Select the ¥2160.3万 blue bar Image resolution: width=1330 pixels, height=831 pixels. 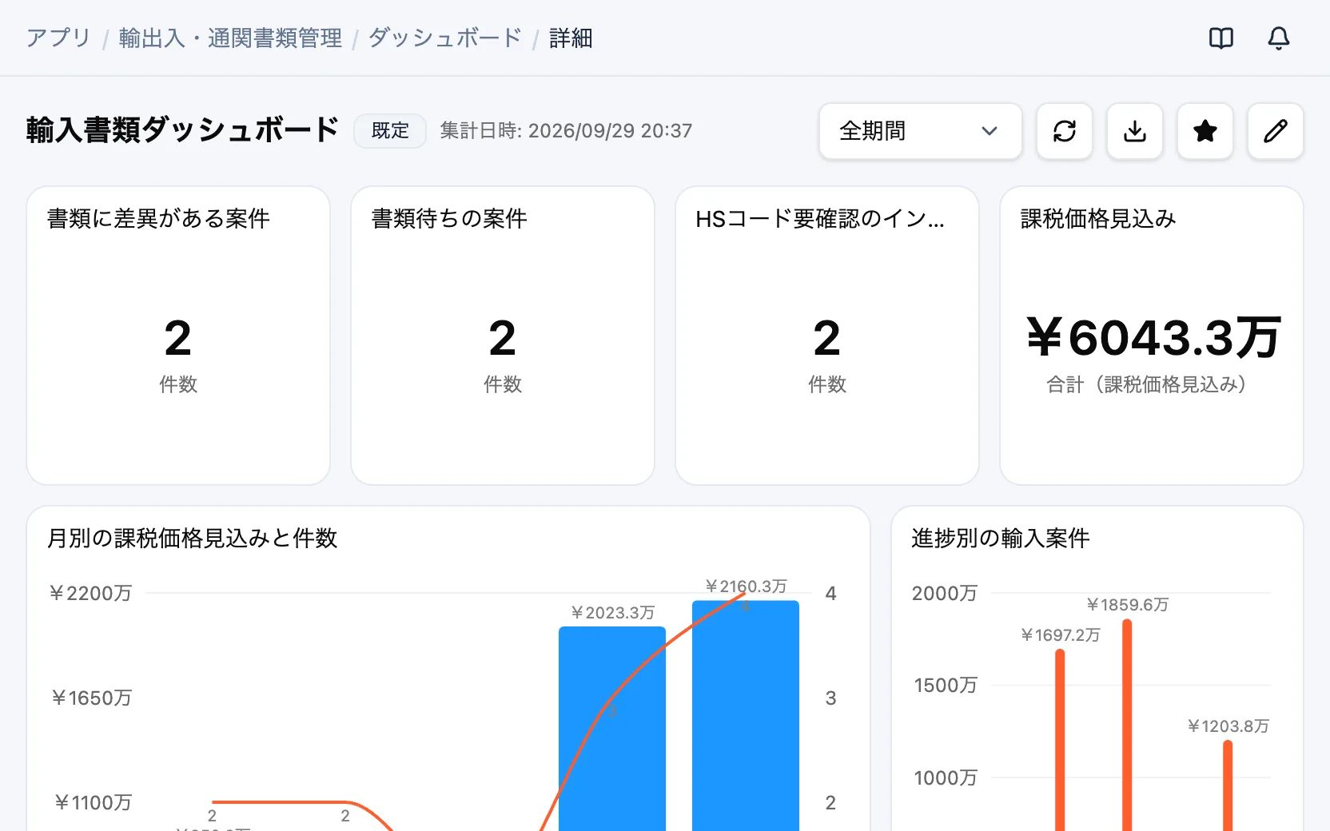(746, 716)
